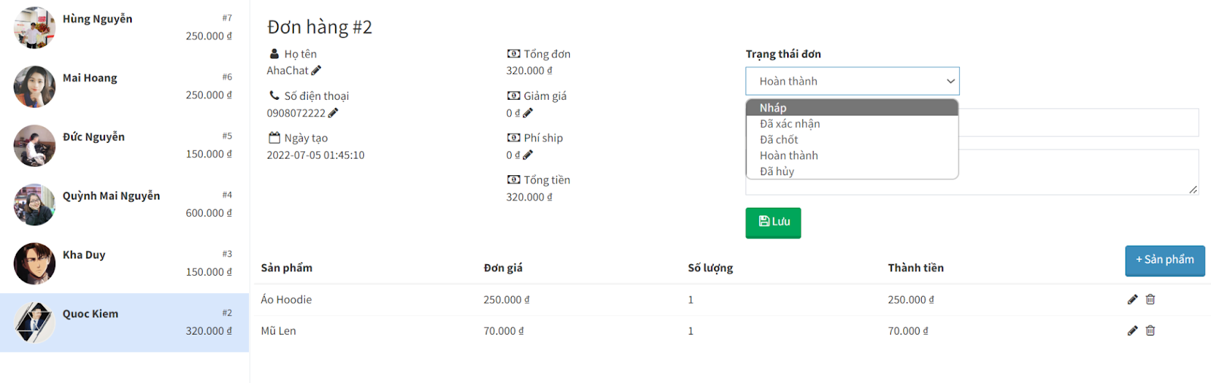Save order with Lưu button
This screenshot has height=383, width=1211.
coord(773,222)
